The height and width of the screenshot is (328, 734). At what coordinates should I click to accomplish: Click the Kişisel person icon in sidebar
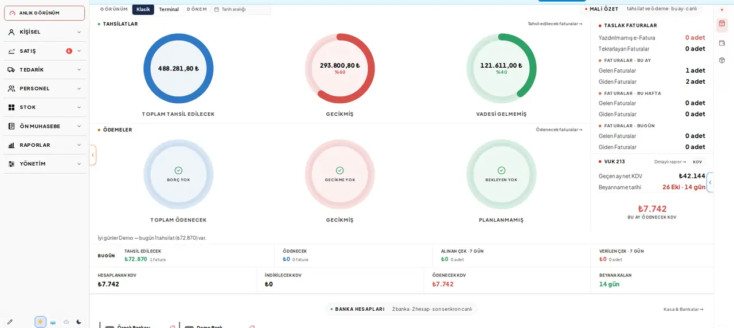click(11, 32)
